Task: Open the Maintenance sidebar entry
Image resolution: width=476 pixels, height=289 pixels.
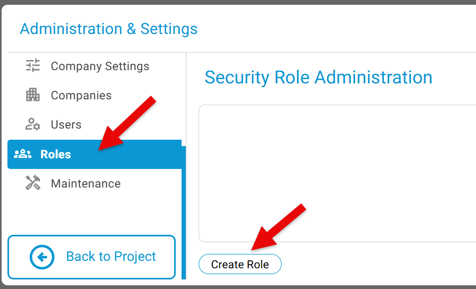Action: (x=85, y=184)
